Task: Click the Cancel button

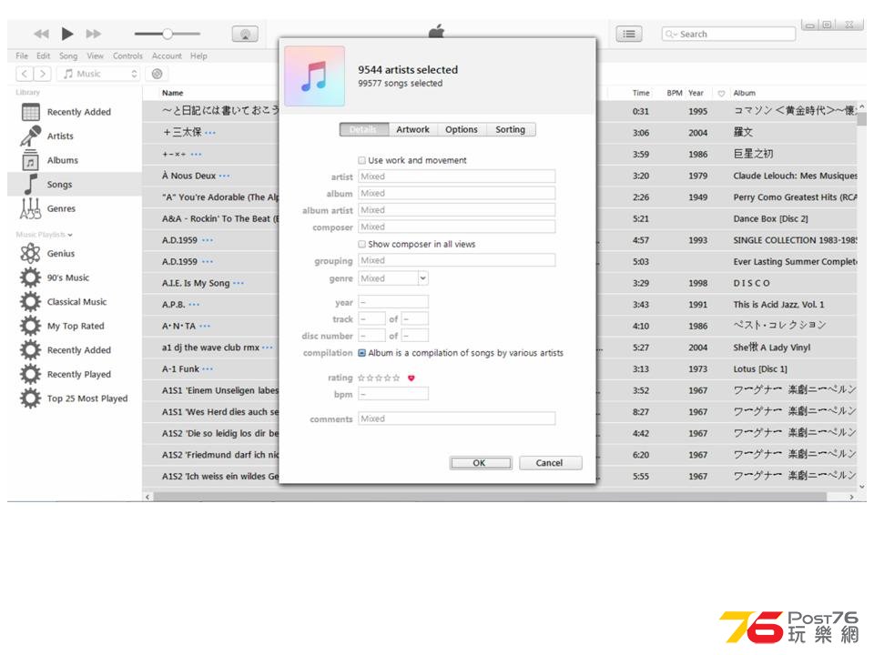Action: click(550, 463)
